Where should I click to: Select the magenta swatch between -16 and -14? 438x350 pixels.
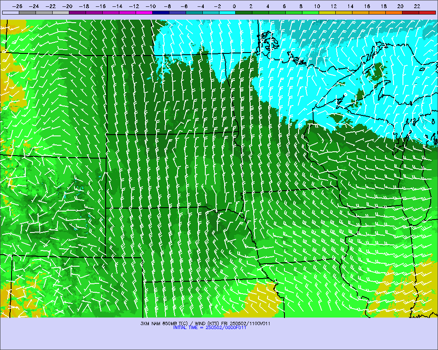[x=111, y=12]
